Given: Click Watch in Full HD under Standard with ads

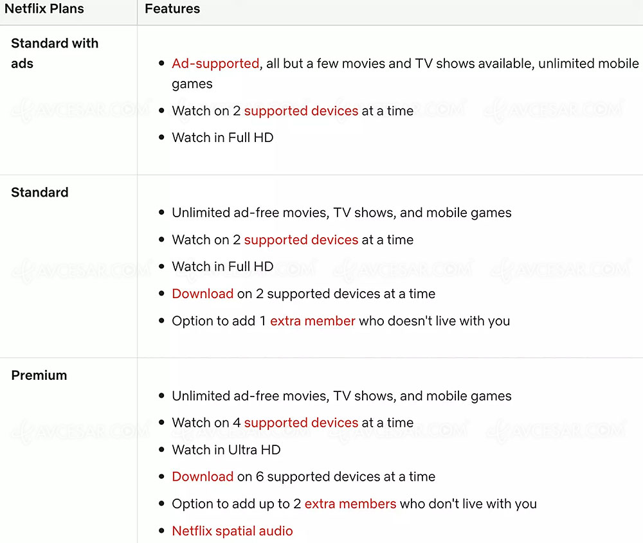Looking at the screenshot, I should pos(222,138).
